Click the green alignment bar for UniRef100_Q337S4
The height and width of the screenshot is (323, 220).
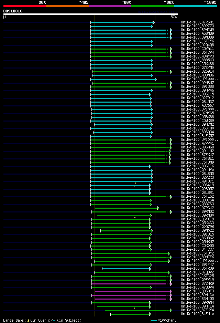(x=121, y=201)
